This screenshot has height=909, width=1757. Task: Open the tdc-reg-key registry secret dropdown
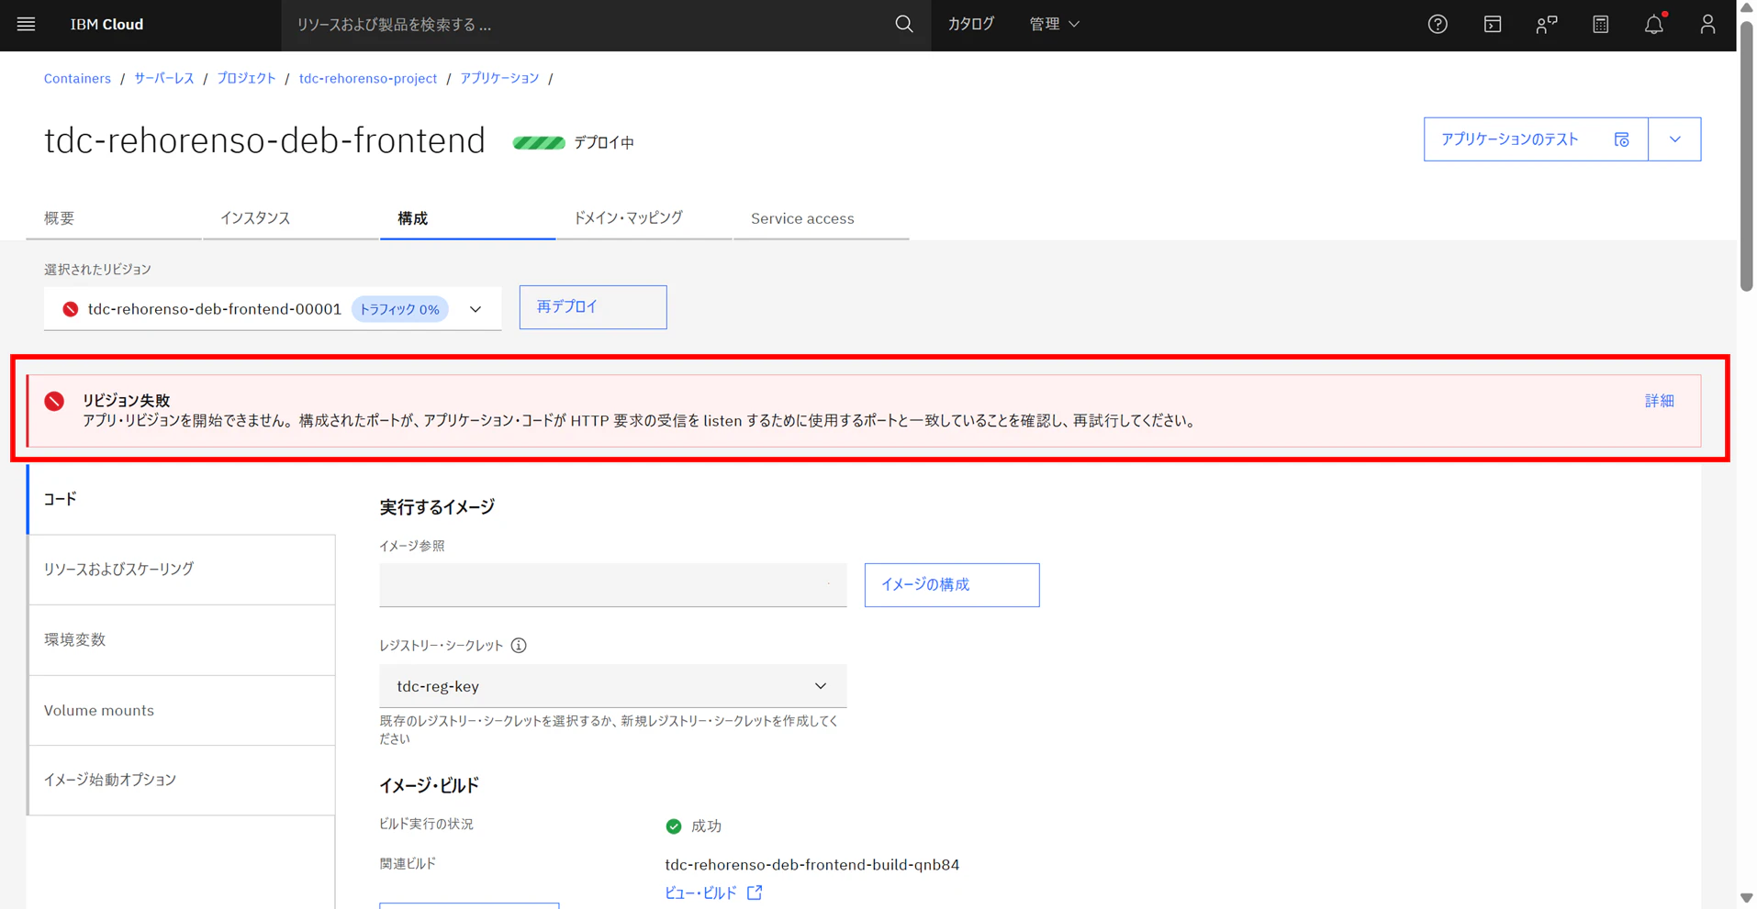(x=612, y=686)
